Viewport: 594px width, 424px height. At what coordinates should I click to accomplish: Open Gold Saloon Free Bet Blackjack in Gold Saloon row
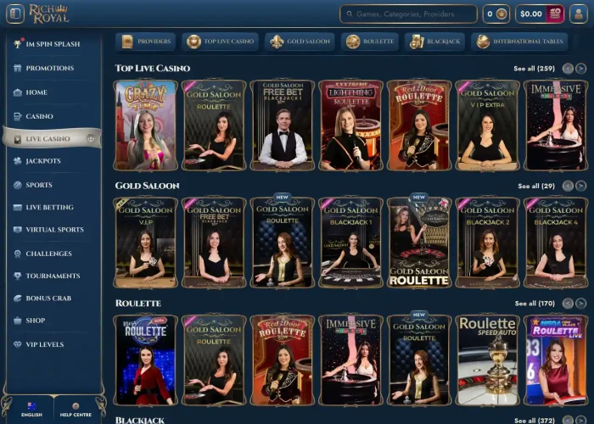[x=214, y=243]
